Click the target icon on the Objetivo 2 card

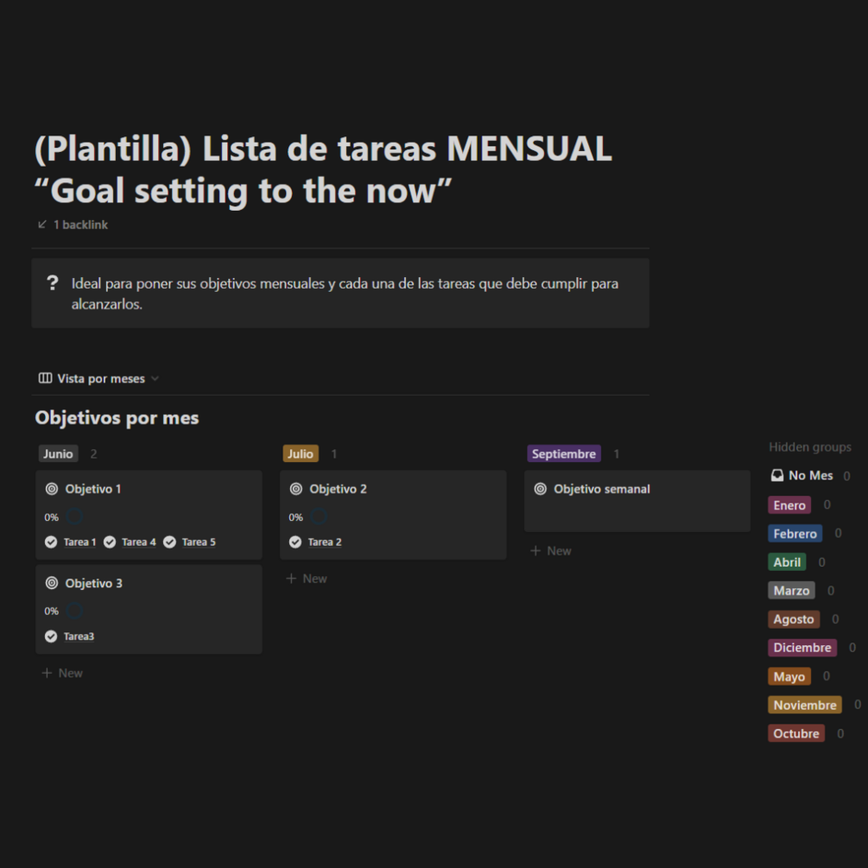pos(296,489)
